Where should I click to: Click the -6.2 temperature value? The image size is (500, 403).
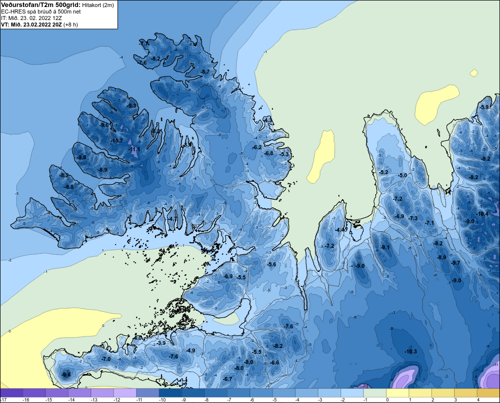pos(256,147)
